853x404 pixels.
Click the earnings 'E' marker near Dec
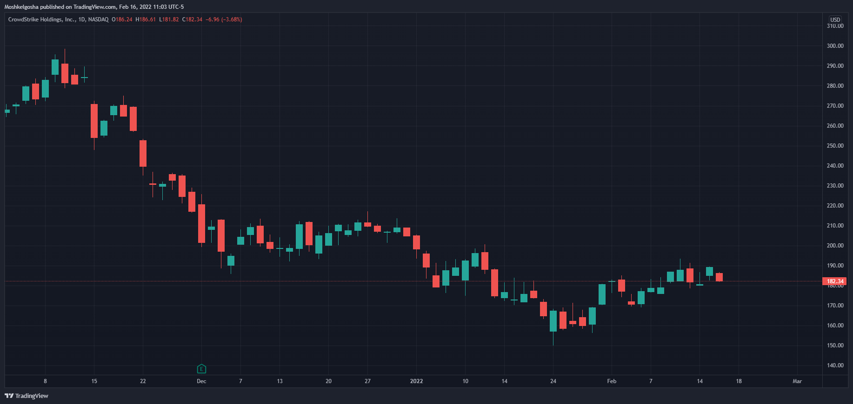[x=201, y=369]
